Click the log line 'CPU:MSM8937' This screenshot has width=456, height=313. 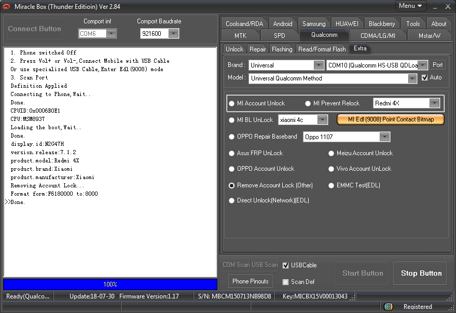pos(27,119)
